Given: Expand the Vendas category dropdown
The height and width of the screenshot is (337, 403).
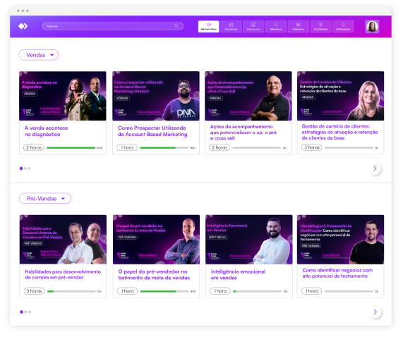Looking at the screenshot, I should click(x=39, y=55).
